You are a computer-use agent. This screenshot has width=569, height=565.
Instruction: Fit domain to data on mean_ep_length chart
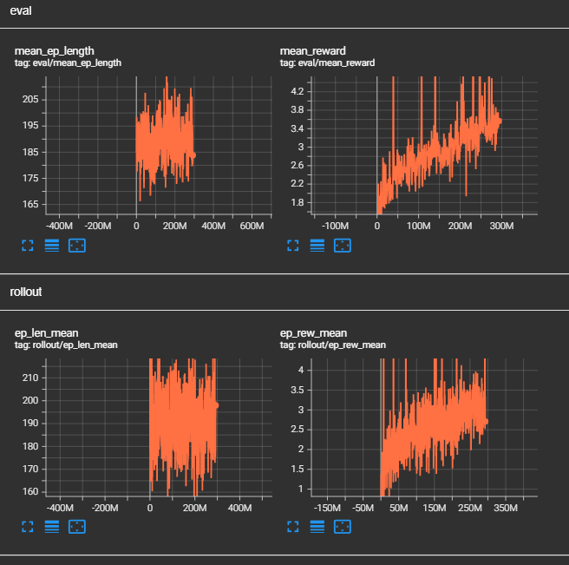pyautogui.click(x=76, y=245)
